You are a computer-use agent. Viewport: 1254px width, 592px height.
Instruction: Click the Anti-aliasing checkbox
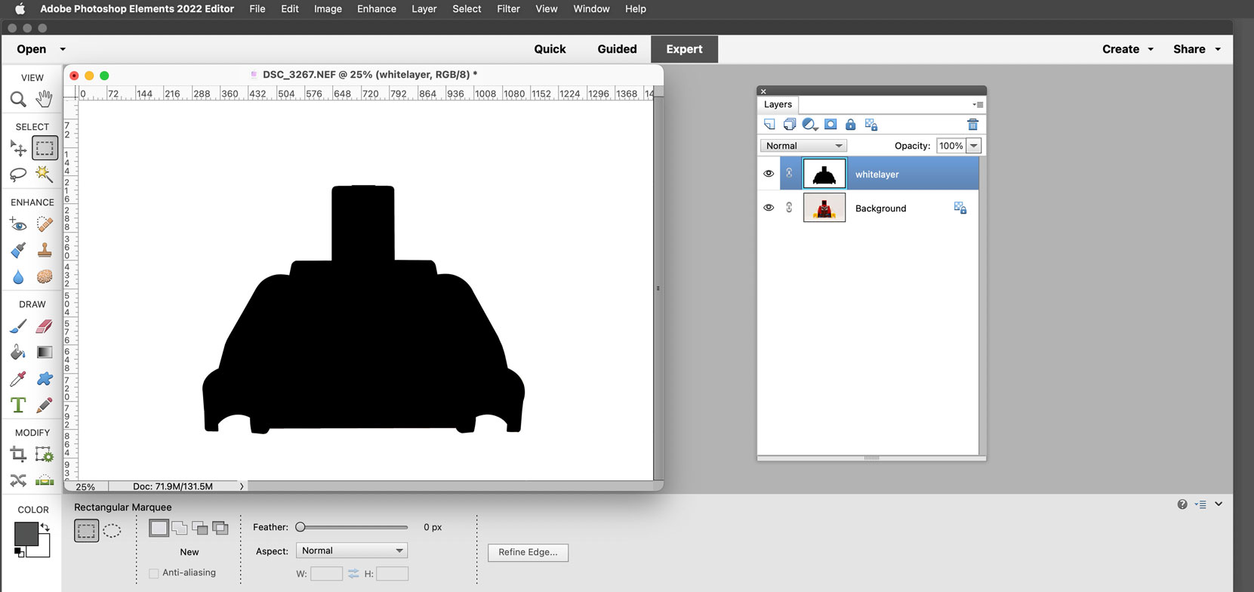click(x=154, y=573)
